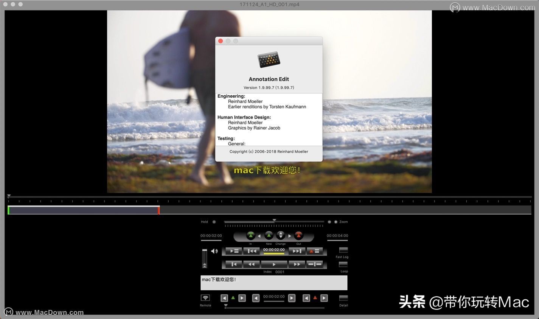This screenshot has width=539, height=319.
Task: Click the green In point button
Action: coord(250,236)
